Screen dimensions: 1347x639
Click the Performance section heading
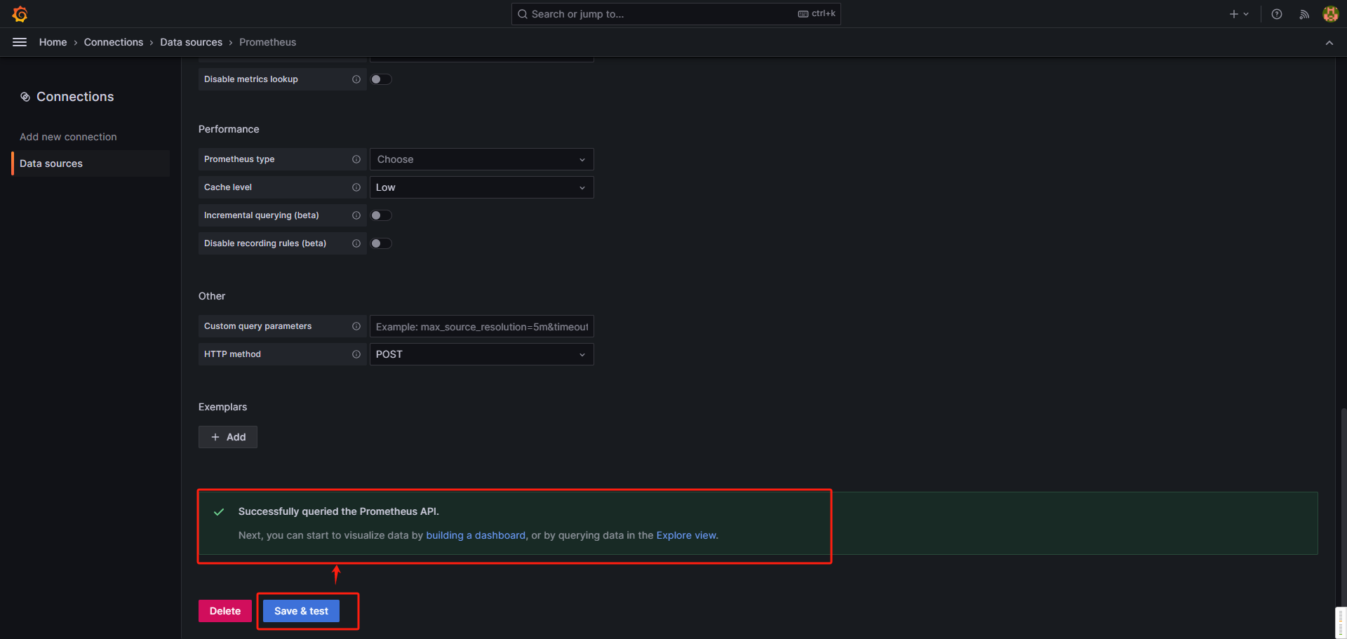(229, 129)
